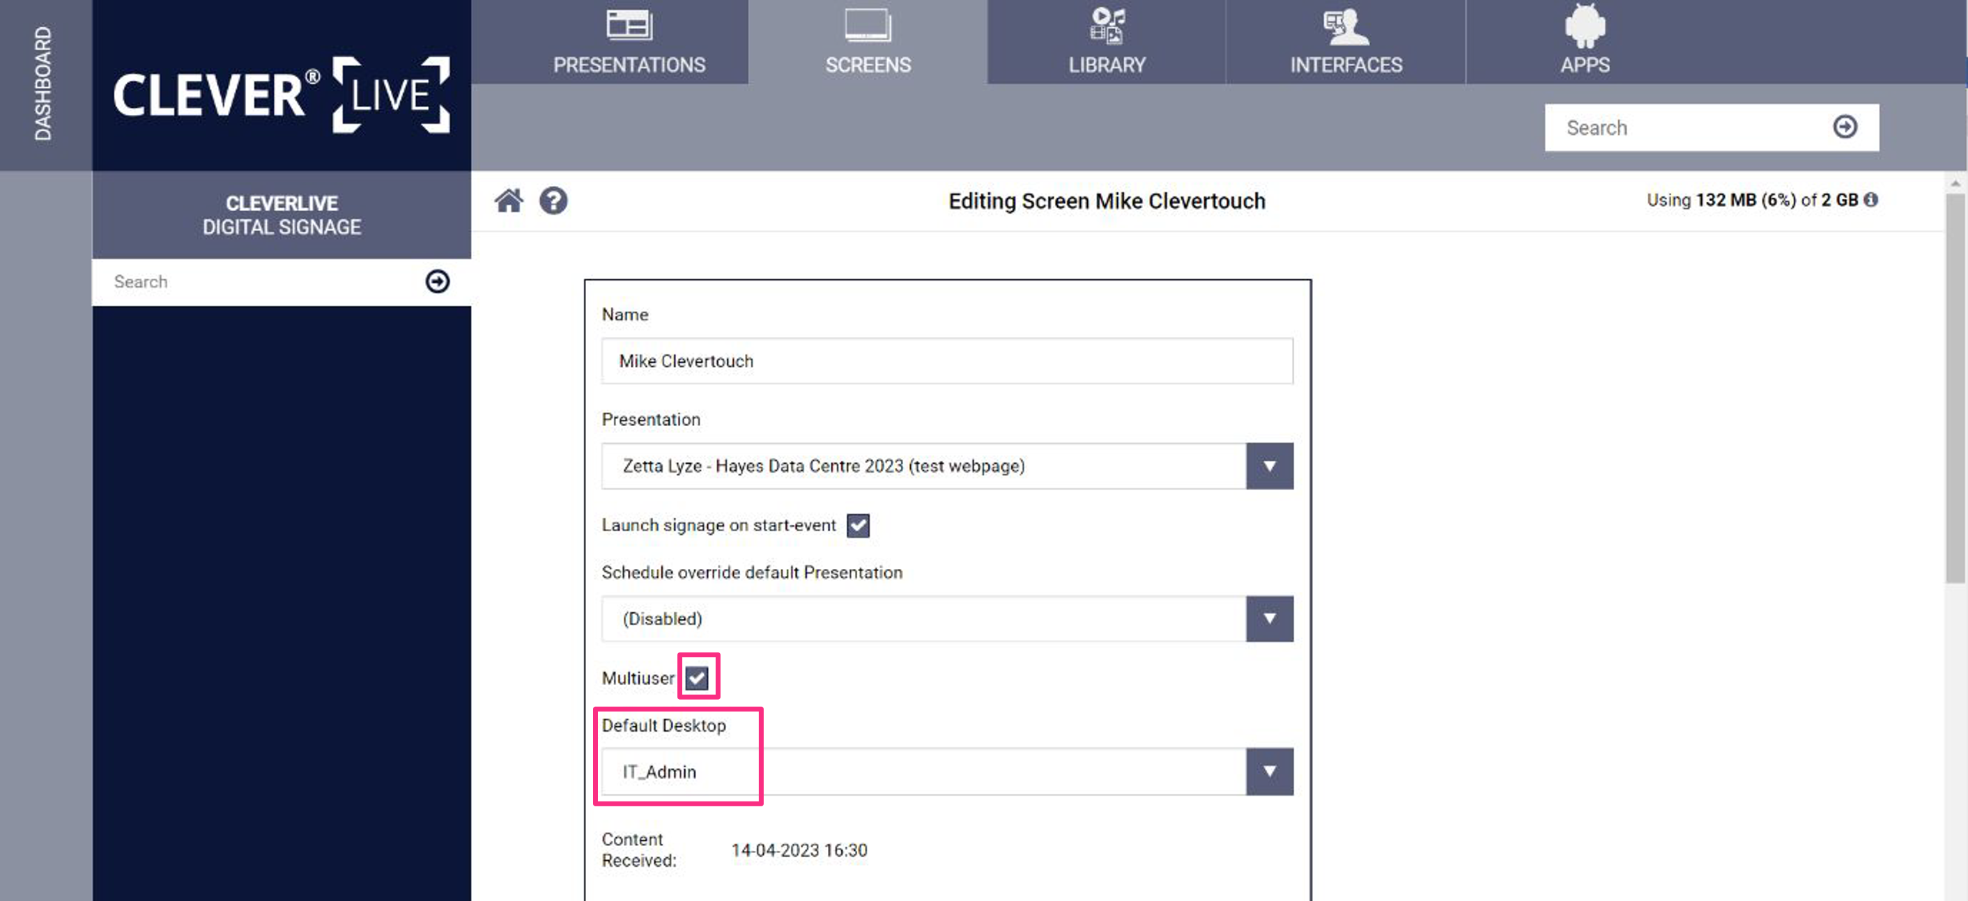Submit the top-right search arrow
The height and width of the screenshot is (901, 1968).
1845,127
